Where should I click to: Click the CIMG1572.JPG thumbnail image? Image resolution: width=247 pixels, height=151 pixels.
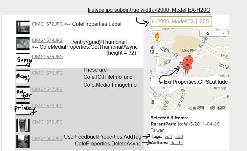tap(23, 27)
